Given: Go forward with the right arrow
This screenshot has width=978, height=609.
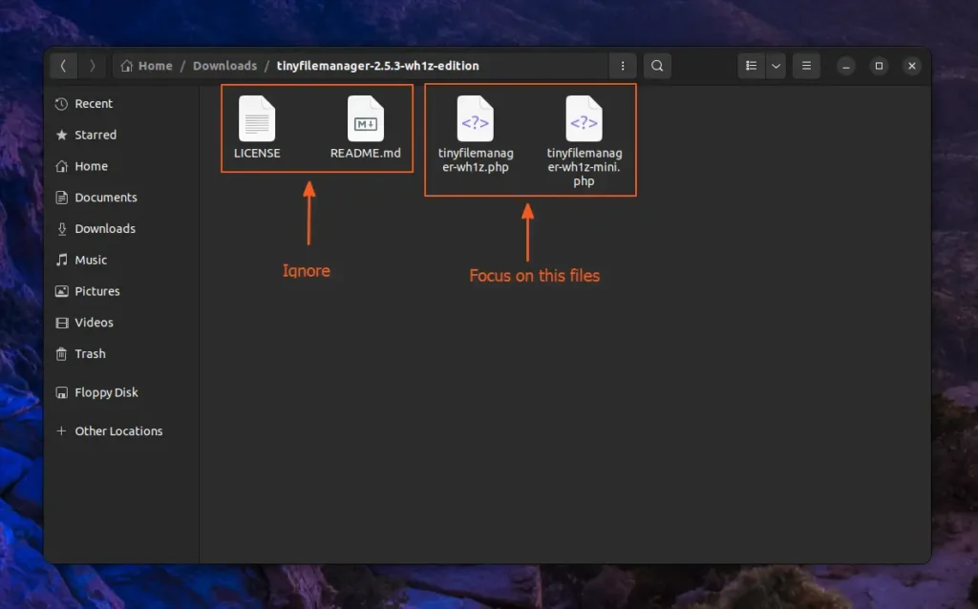Looking at the screenshot, I should point(92,66).
